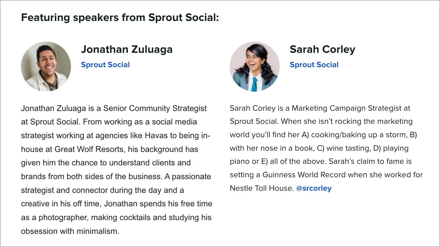Click "Senior Community Strategist" in Jonathan's bio

(x=155, y=108)
